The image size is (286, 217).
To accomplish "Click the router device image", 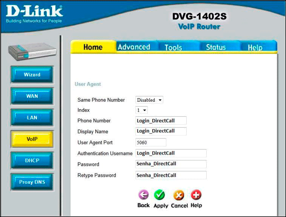I will (x=32, y=51).
